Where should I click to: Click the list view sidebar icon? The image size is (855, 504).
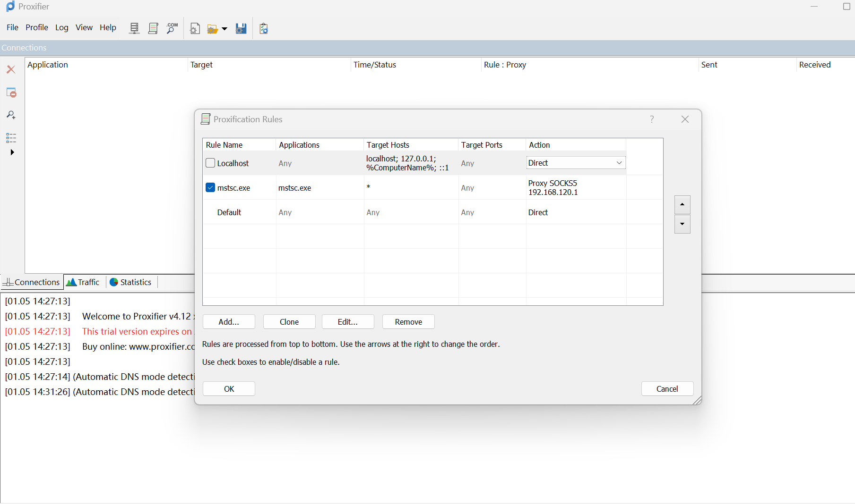pos(11,138)
